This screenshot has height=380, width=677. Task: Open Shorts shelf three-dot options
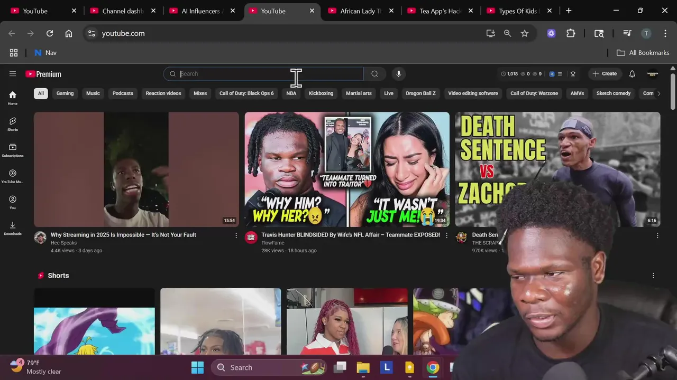coord(653,275)
